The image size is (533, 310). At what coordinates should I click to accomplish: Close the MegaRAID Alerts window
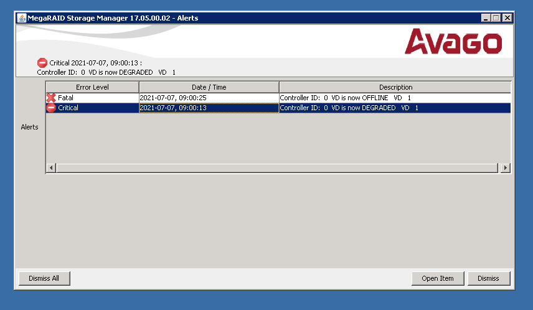coord(507,18)
